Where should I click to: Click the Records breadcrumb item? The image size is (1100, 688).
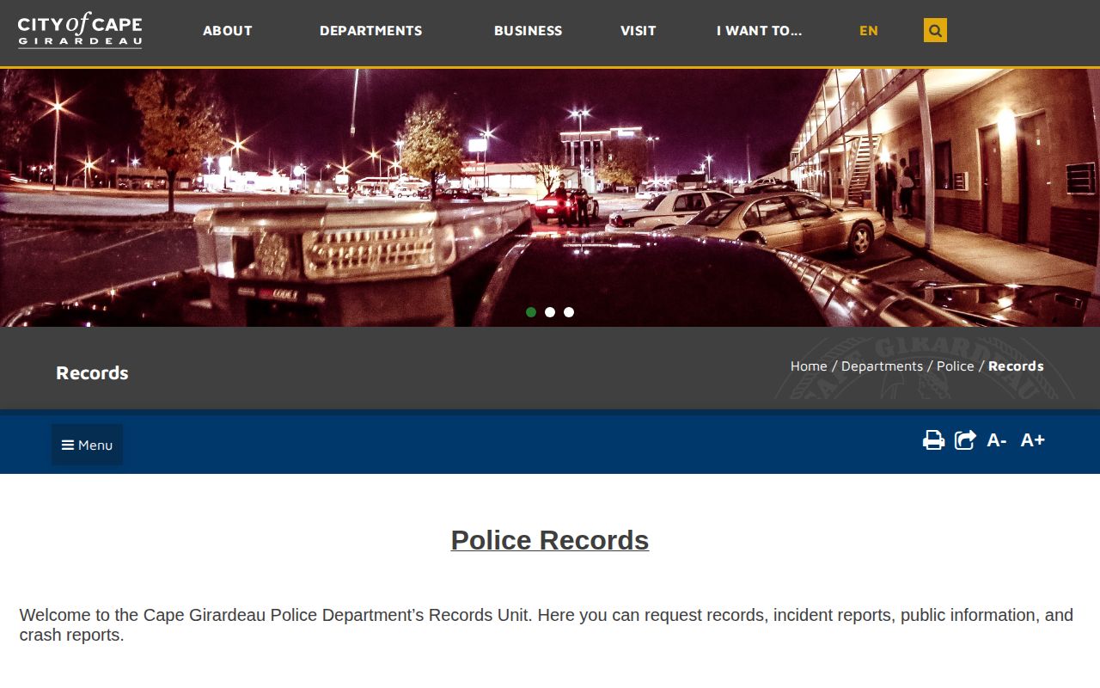(1016, 366)
